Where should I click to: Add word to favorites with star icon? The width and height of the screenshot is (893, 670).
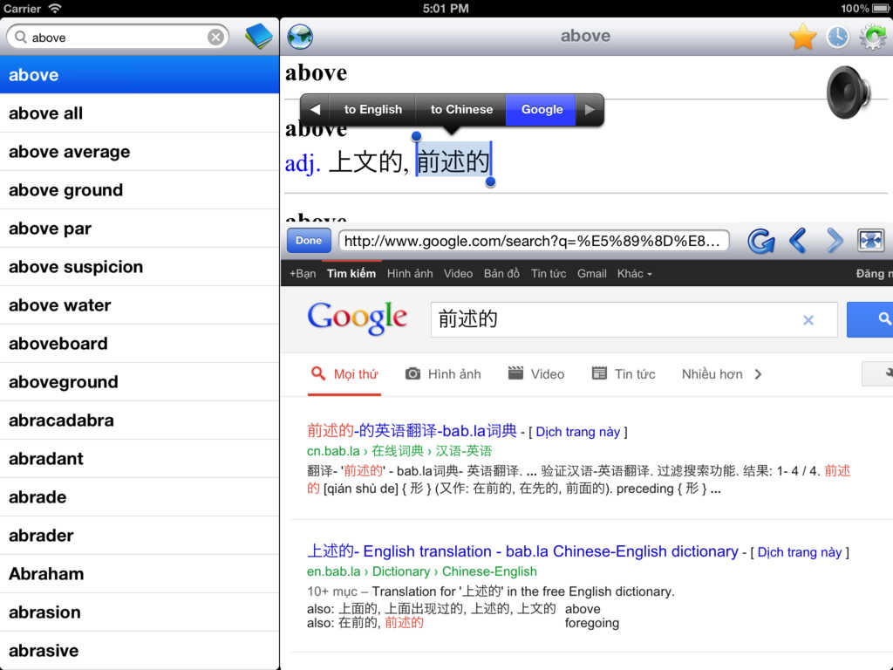802,37
